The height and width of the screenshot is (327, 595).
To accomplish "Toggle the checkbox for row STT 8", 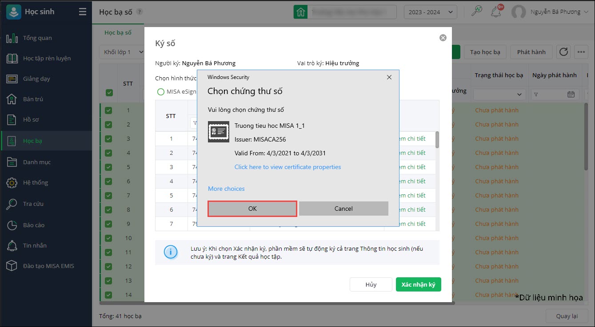I will (x=108, y=210).
